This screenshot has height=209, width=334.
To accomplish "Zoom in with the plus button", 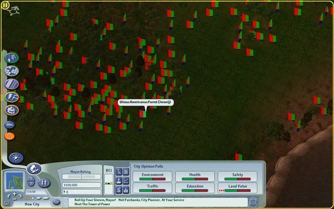I will click(15, 194).
